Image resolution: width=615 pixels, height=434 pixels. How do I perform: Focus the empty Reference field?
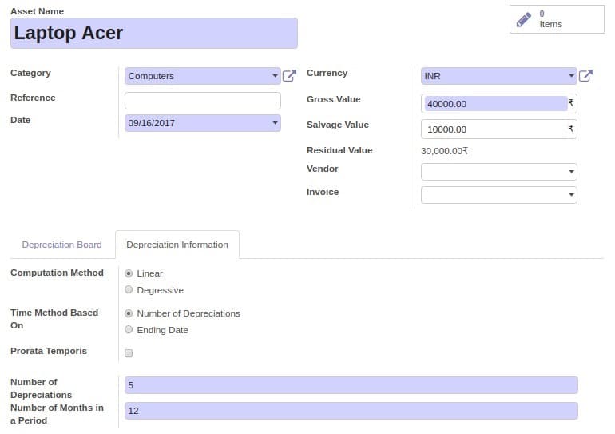[x=202, y=101]
